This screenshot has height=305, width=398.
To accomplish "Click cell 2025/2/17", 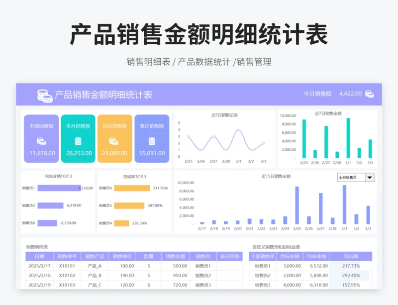I will (39, 266).
